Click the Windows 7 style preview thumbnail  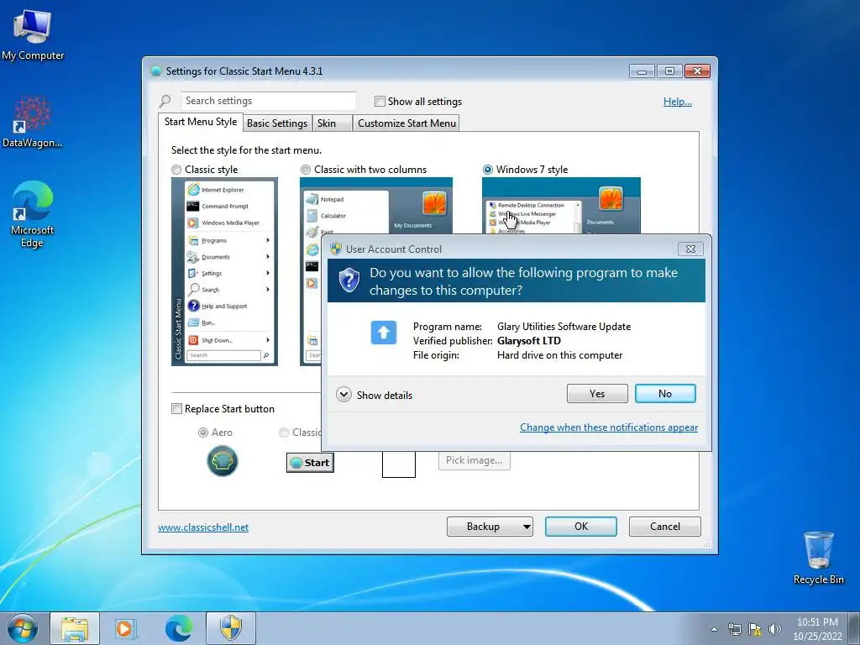coord(561,206)
